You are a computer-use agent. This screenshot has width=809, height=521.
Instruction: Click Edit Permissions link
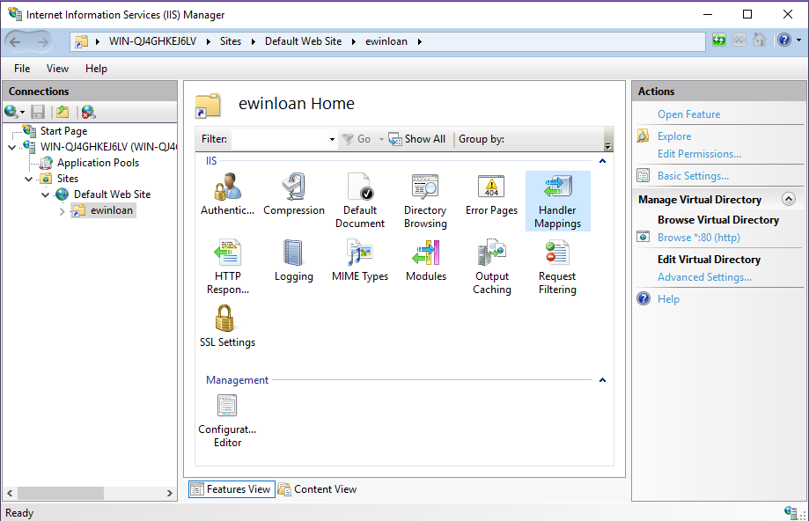click(699, 154)
